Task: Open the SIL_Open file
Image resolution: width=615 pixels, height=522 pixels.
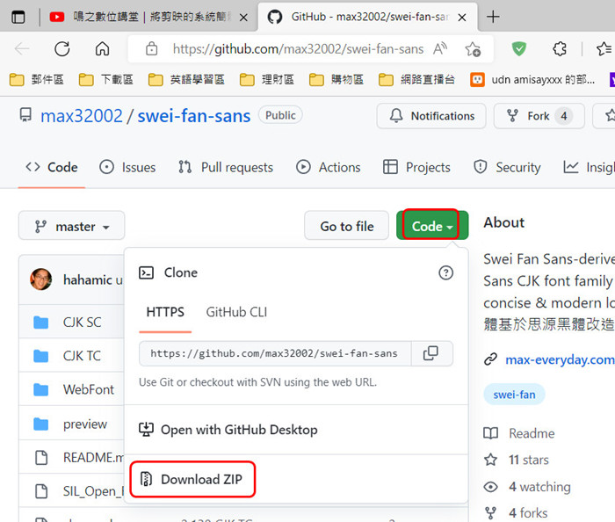Action: (x=93, y=491)
